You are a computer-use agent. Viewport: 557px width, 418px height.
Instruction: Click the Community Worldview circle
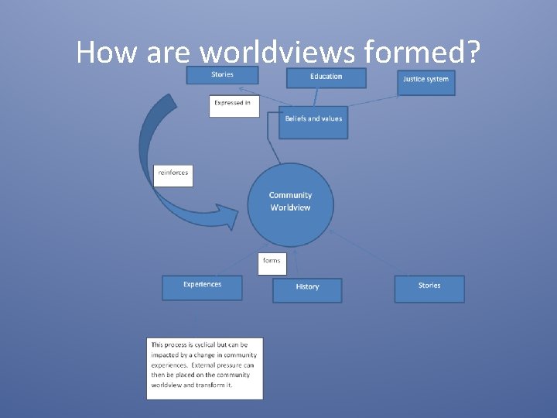click(291, 204)
